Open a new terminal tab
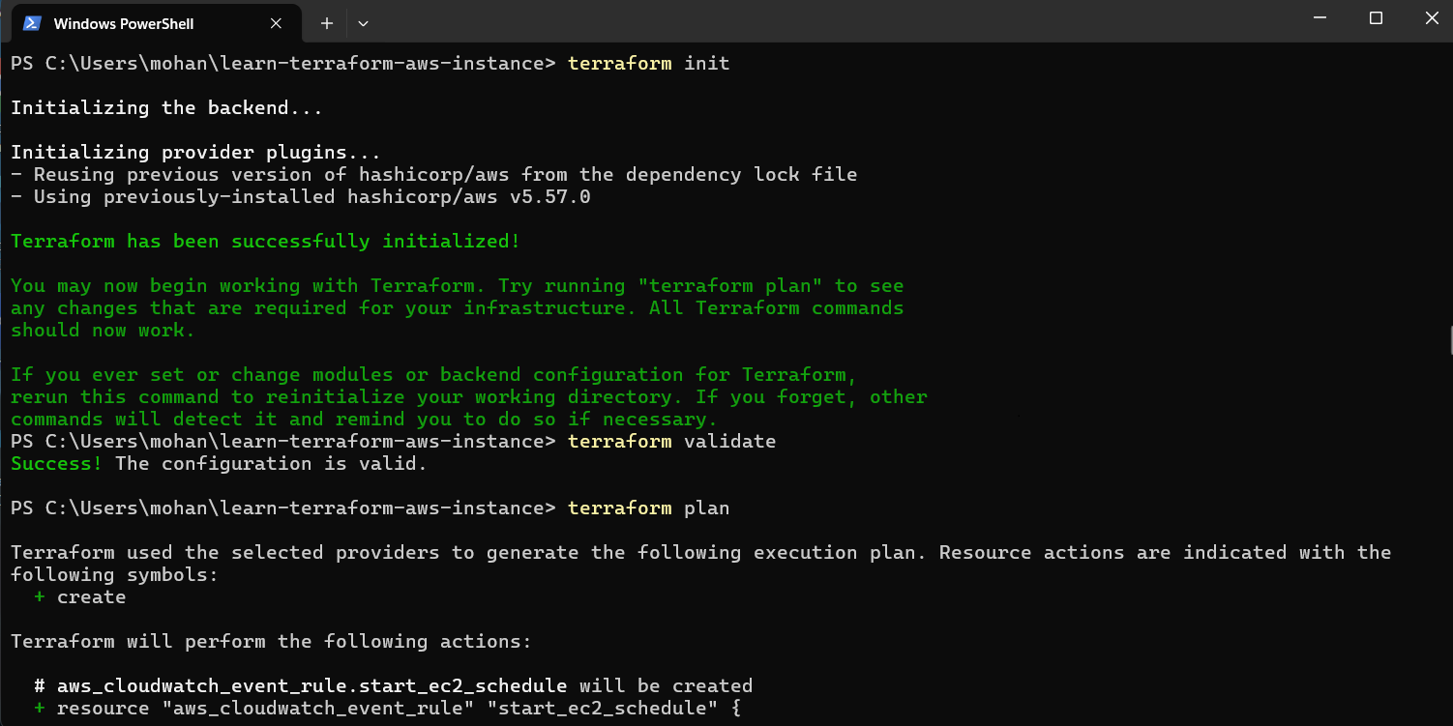The height and width of the screenshot is (726, 1453). 327,22
